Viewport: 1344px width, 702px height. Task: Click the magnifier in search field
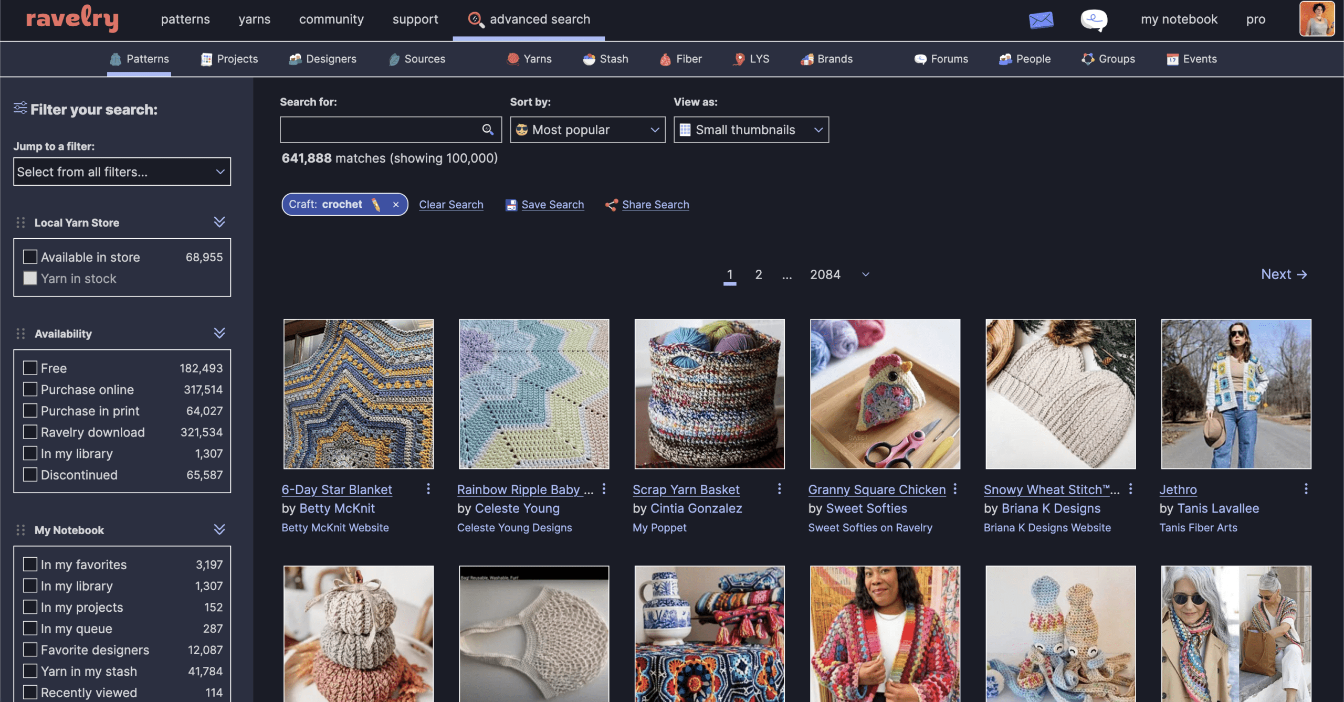pos(488,130)
